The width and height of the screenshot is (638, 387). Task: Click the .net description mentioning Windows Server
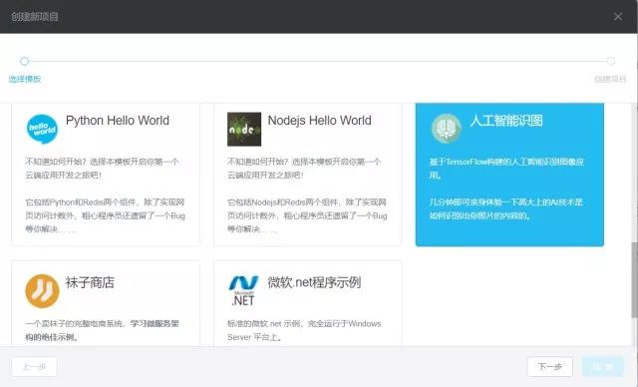[x=304, y=330]
